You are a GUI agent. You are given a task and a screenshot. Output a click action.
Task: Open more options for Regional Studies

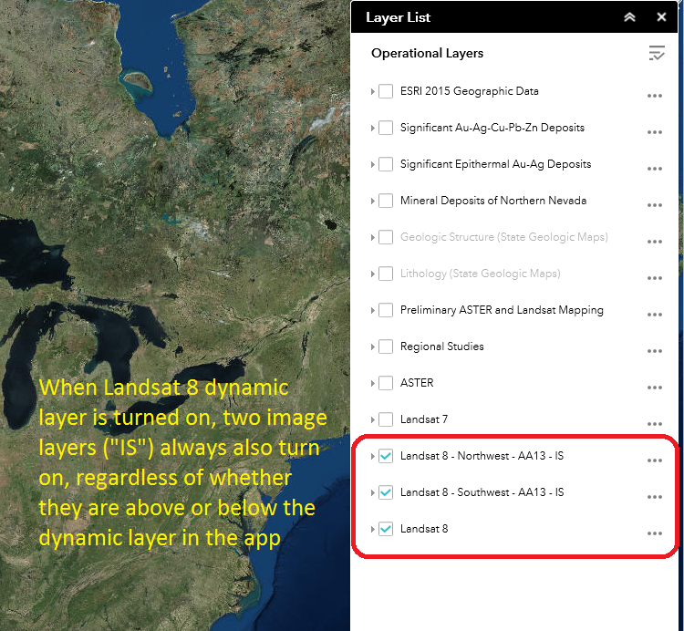655,351
